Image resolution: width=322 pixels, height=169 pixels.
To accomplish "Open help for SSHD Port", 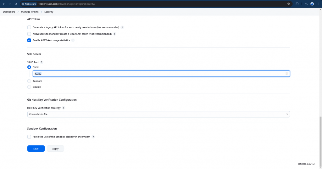I will point(42,62).
